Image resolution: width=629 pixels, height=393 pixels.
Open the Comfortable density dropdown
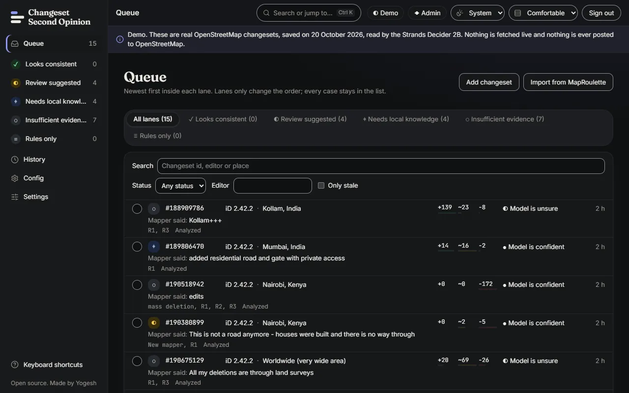pyautogui.click(x=543, y=13)
